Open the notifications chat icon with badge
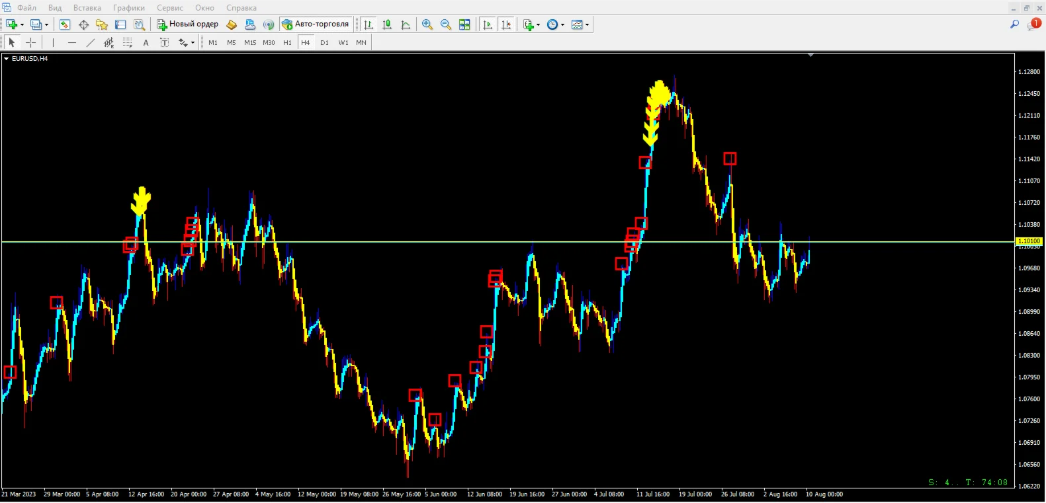Image resolution: width=1046 pixels, height=503 pixels. 1033,24
